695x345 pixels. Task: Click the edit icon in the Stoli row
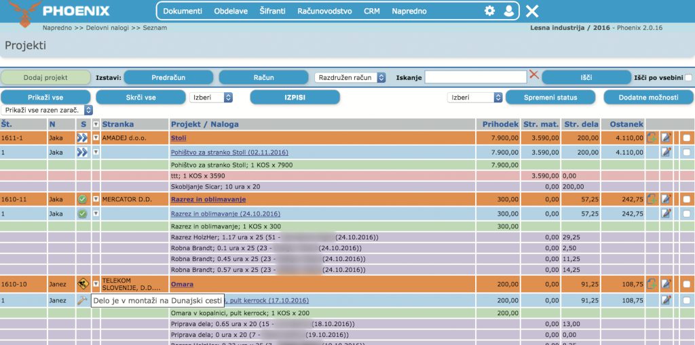point(666,138)
